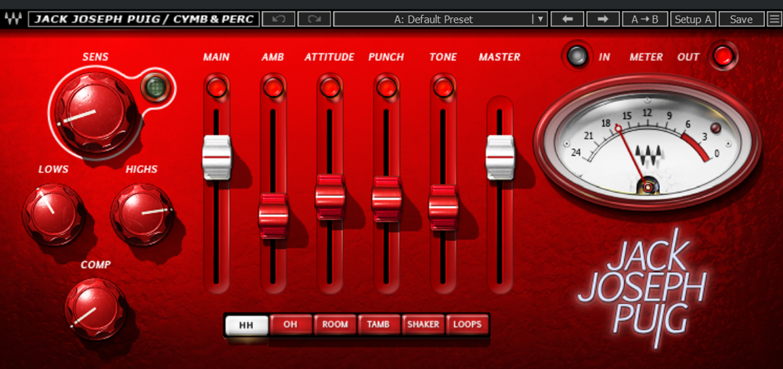Screen dimensions: 783x369
Task: Redo the last change
Action: point(314,20)
